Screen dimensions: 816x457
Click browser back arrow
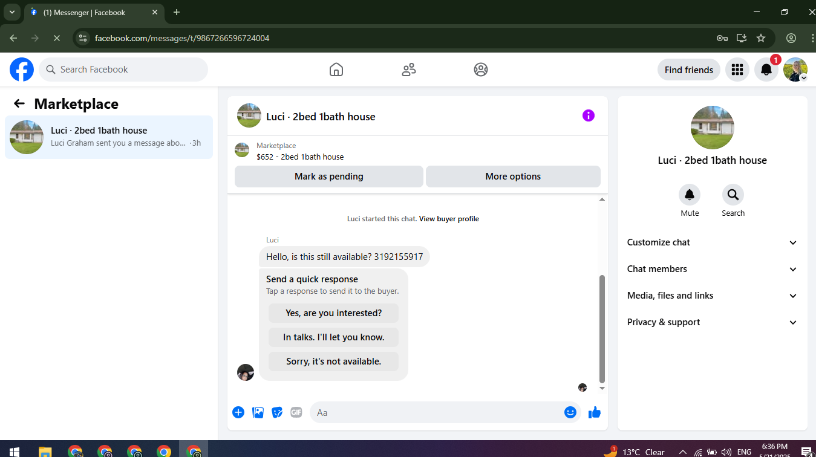click(13, 38)
